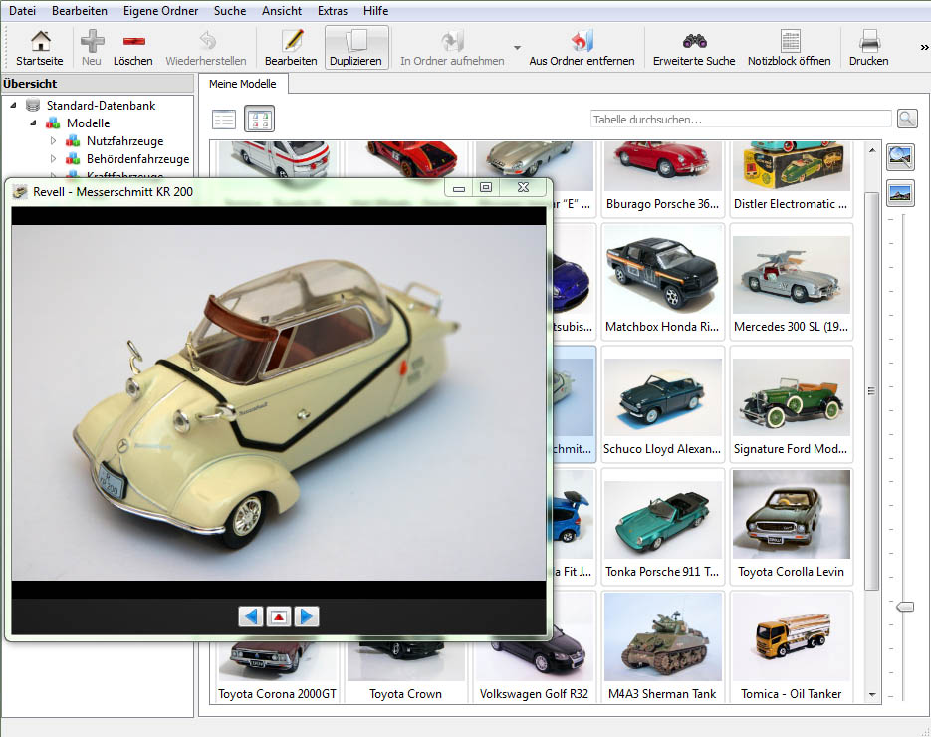Edit entry with Bearbeiten pencil icon
The height and width of the screenshot is (737, 931).
coord(291,48)
